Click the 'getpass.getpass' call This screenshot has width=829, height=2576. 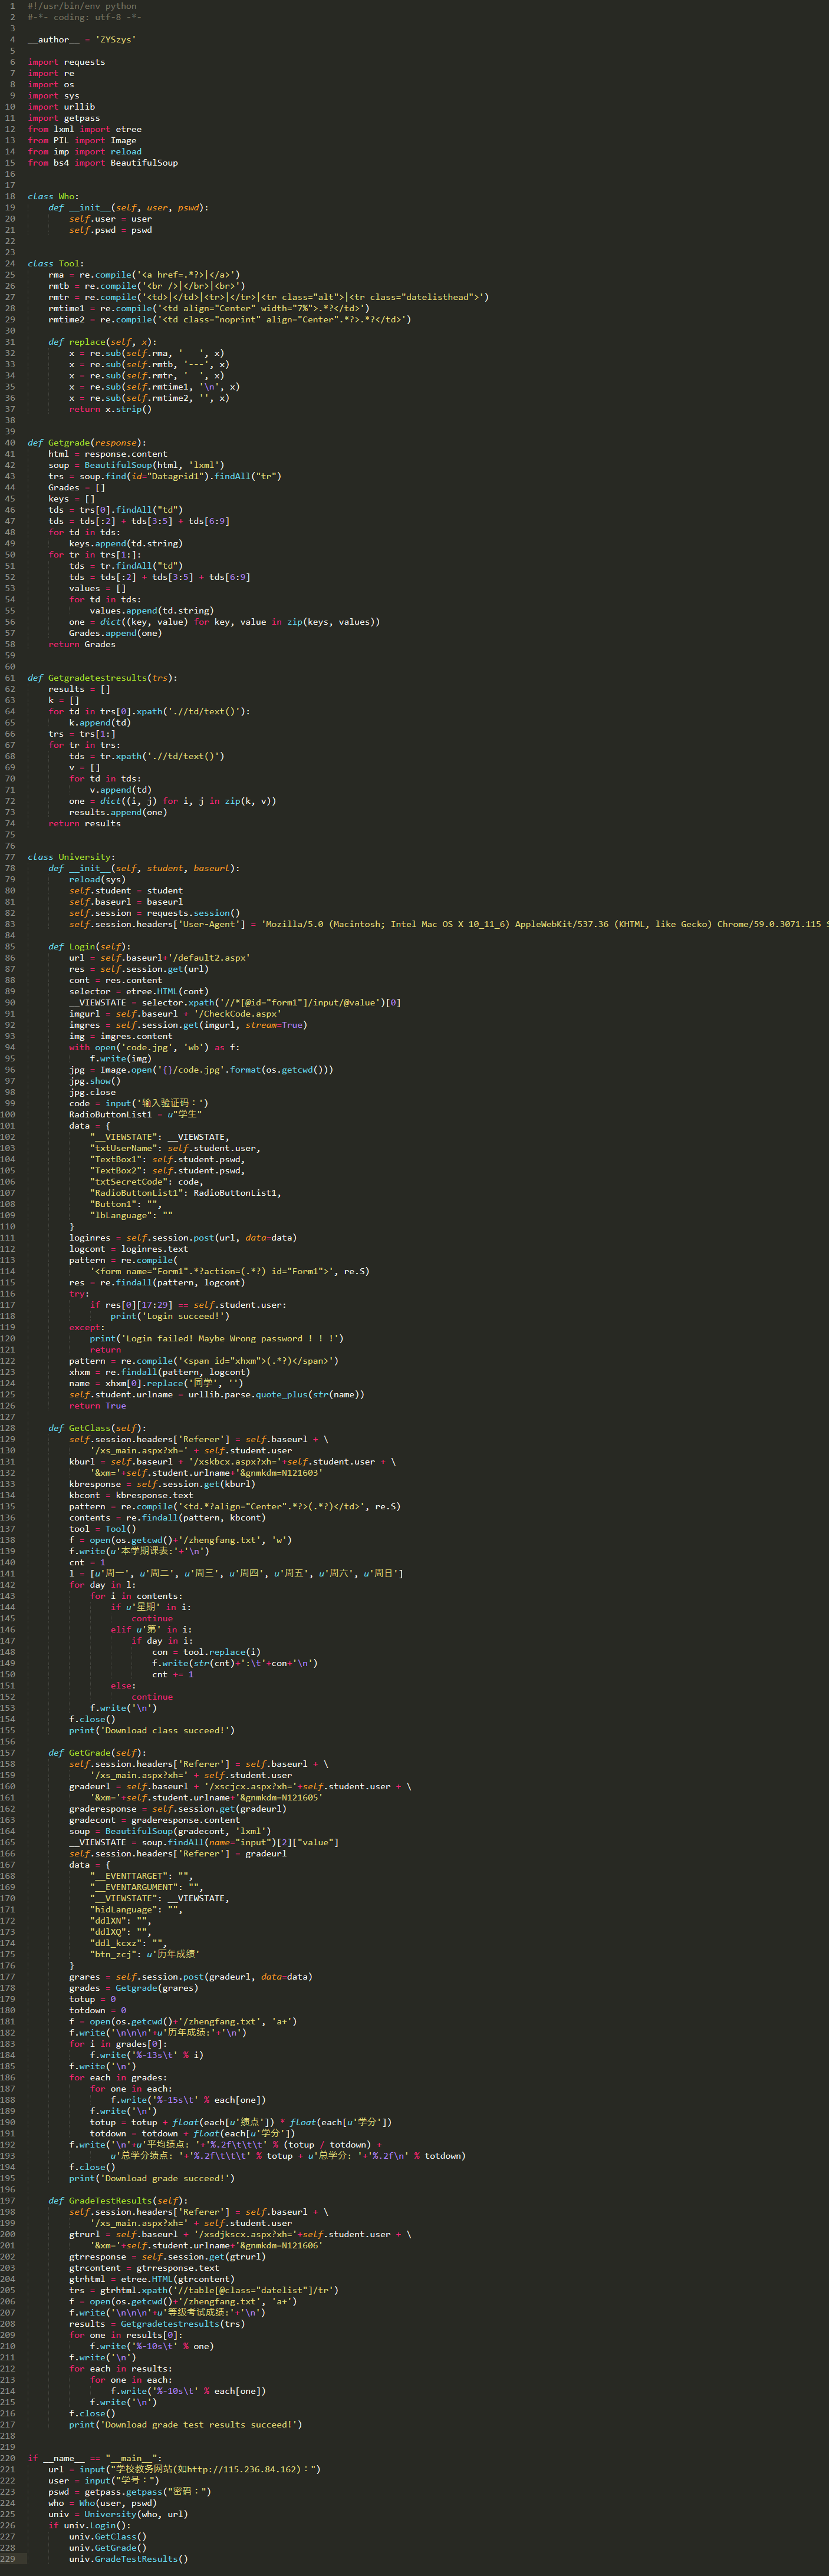click(123, 2491)
